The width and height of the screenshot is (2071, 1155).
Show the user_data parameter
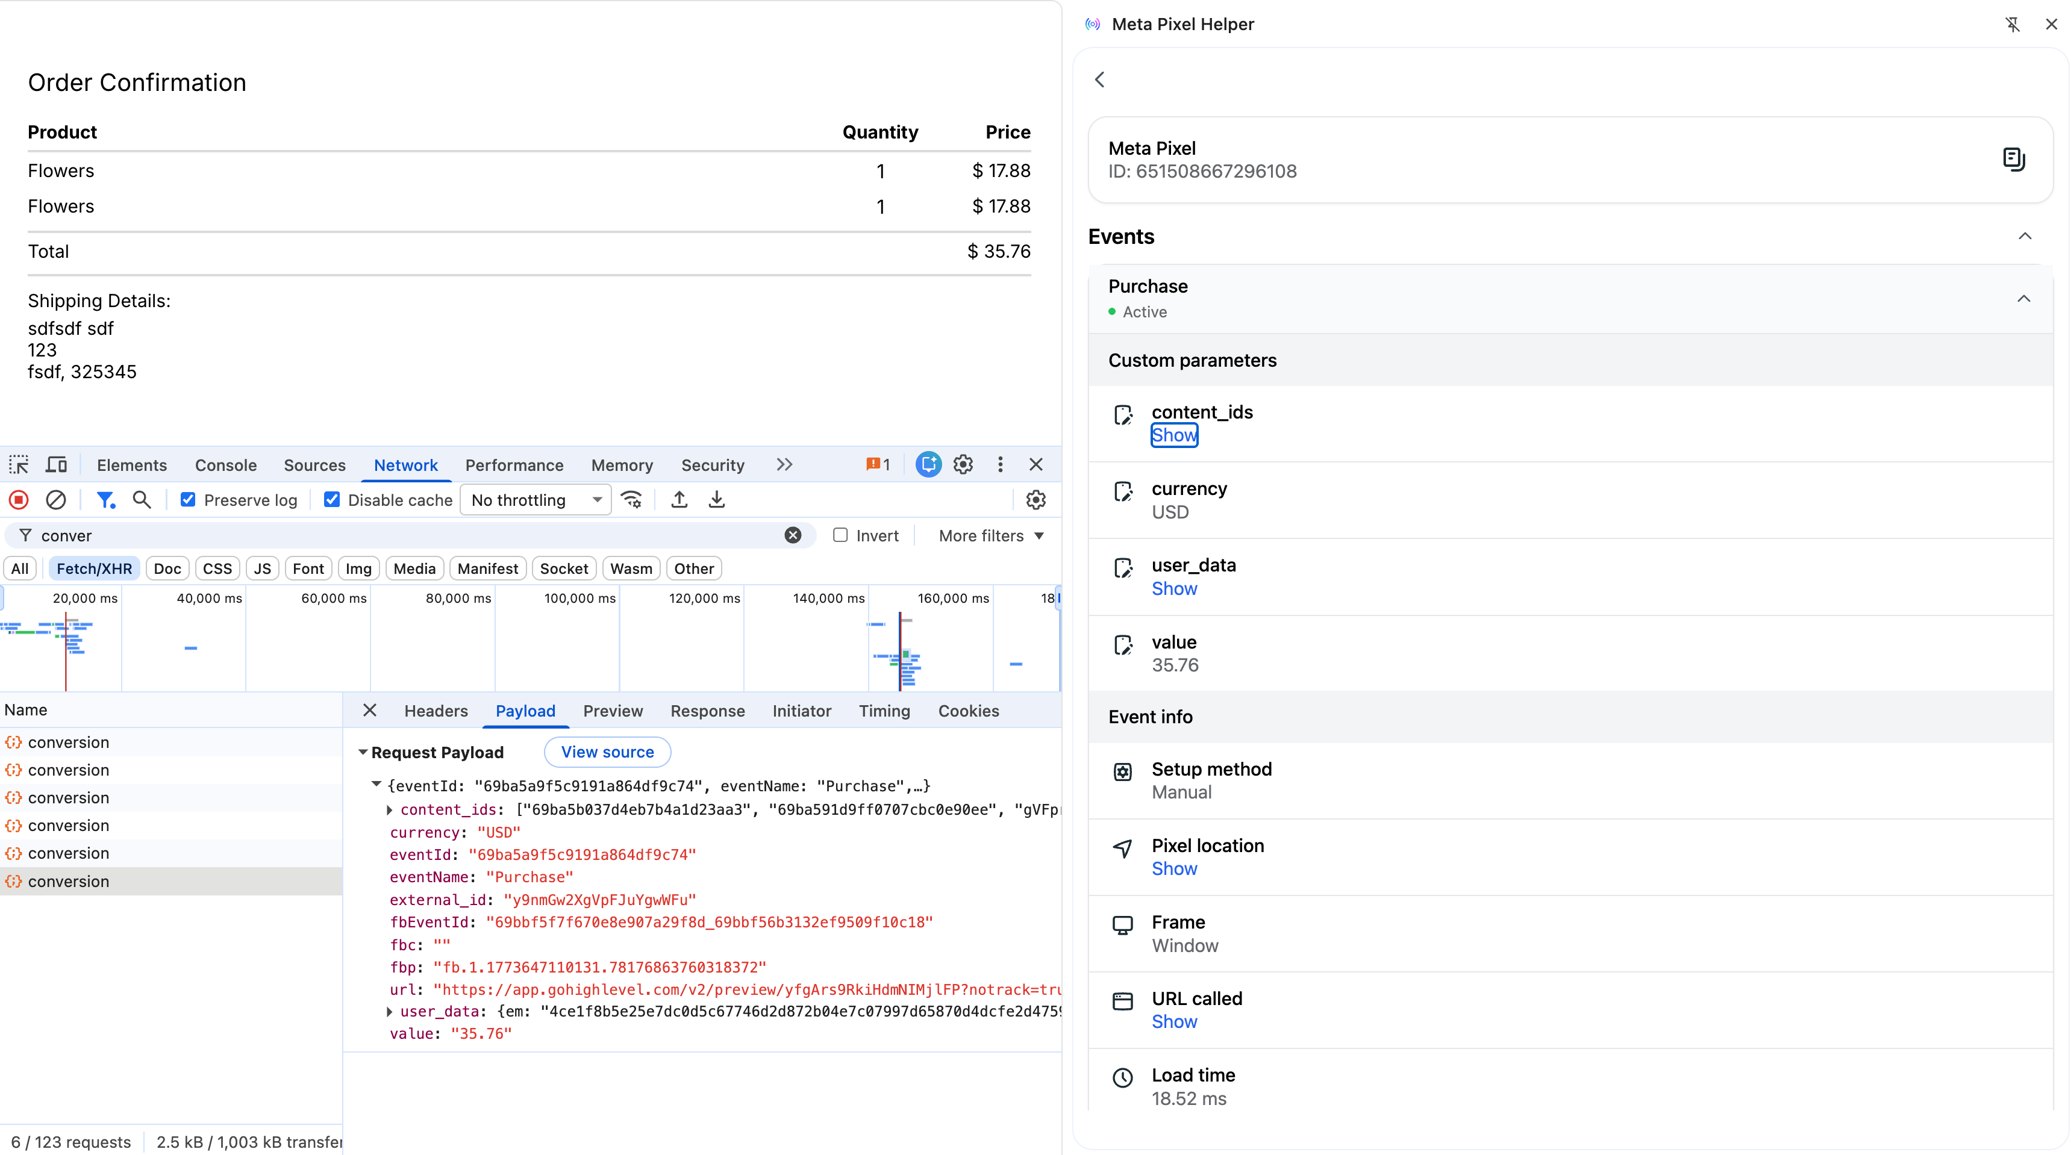(1174, 588)
